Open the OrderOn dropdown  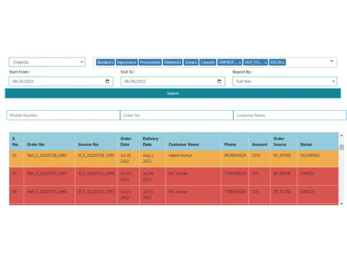[x=47, y=62]
